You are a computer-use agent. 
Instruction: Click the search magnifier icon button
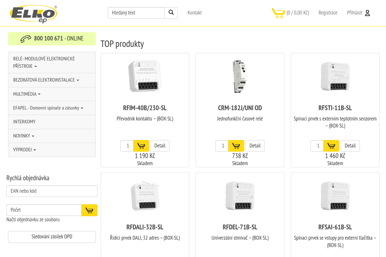tap(171, 13)
